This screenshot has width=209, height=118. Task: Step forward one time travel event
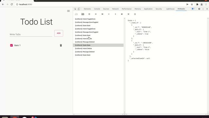115,14
